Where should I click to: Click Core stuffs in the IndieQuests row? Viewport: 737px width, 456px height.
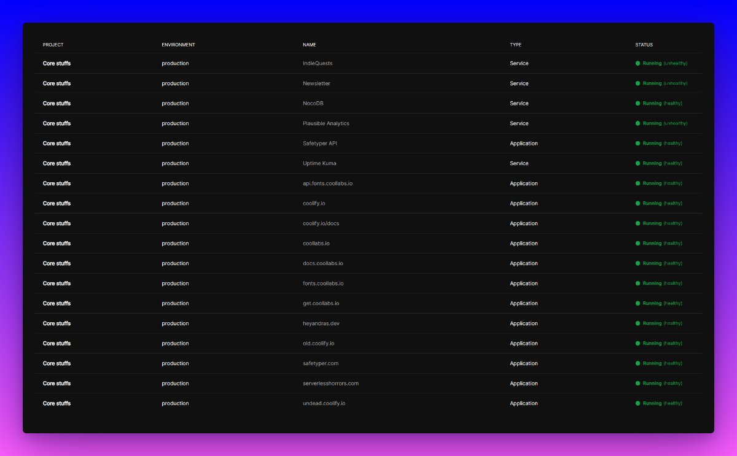(x=57, y=63)
